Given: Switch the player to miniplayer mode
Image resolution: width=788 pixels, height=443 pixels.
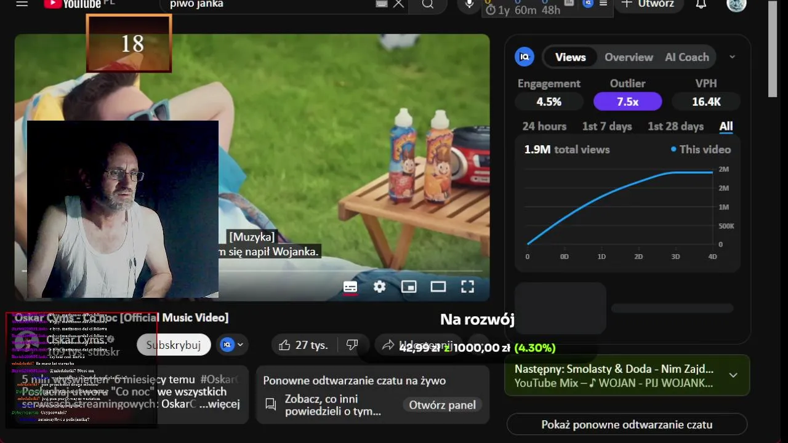Looking at the screenshot, I should (409, 287).
